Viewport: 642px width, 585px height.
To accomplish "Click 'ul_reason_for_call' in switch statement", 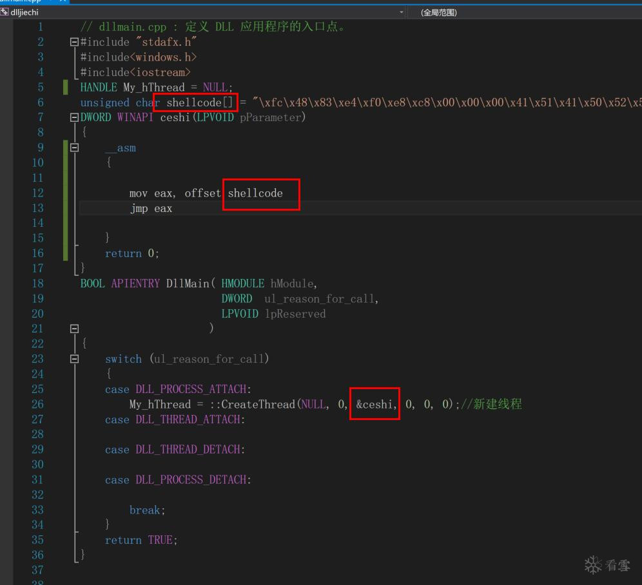I will [209, 359].
